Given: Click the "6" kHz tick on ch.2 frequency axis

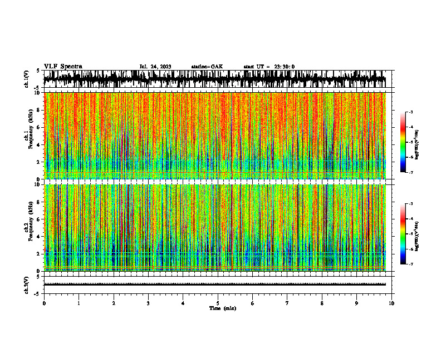Looking at the screenshot, I should point(39,219).
